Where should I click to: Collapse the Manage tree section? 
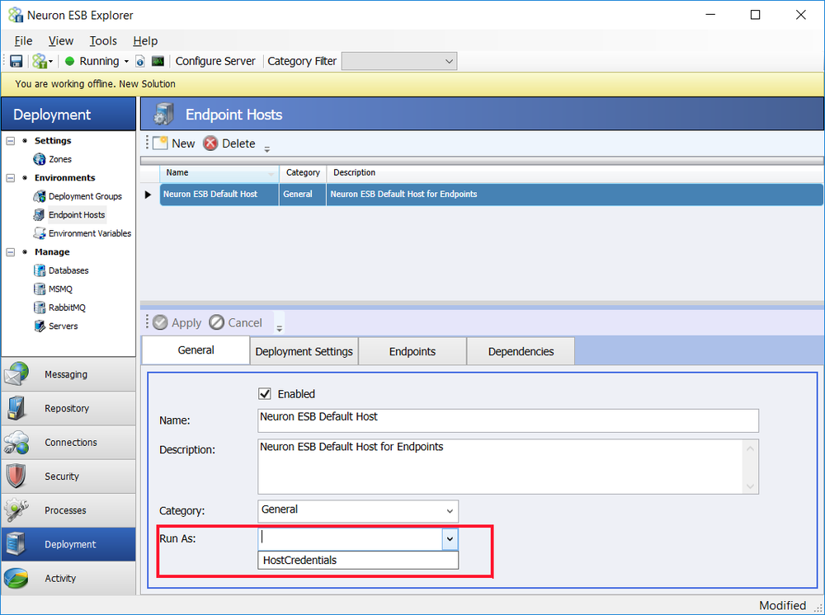pos(11,251)
